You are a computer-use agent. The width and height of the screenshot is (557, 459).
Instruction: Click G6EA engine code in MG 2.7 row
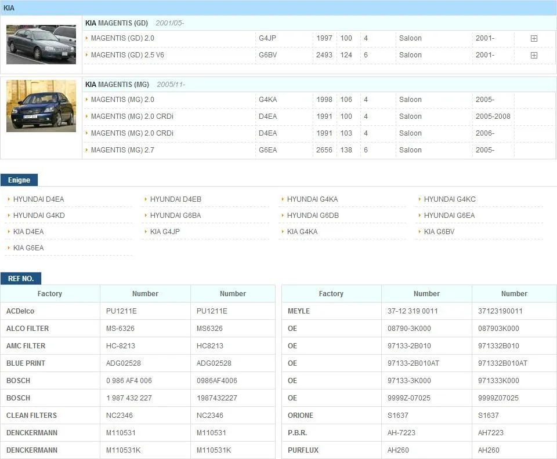click(267, 150)
